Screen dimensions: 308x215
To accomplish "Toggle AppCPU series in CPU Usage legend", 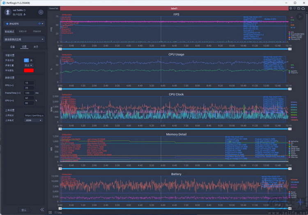I will pos(293,71).
